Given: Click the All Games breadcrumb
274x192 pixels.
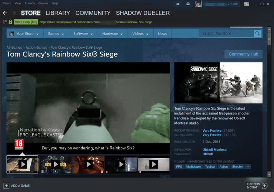Looking at the screenshot, I should (14, 48).
